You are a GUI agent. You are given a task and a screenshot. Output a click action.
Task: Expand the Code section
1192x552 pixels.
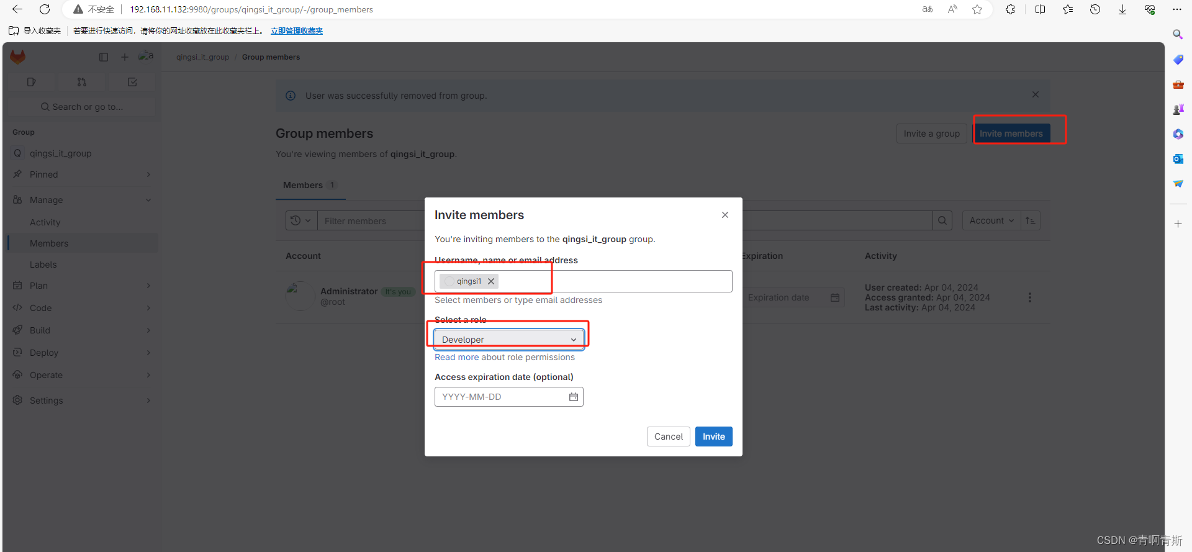tap(82, 308)
